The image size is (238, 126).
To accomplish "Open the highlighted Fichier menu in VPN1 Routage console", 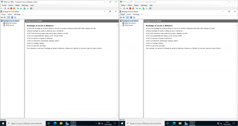I will pyautogui.click(x=123, y=14).
